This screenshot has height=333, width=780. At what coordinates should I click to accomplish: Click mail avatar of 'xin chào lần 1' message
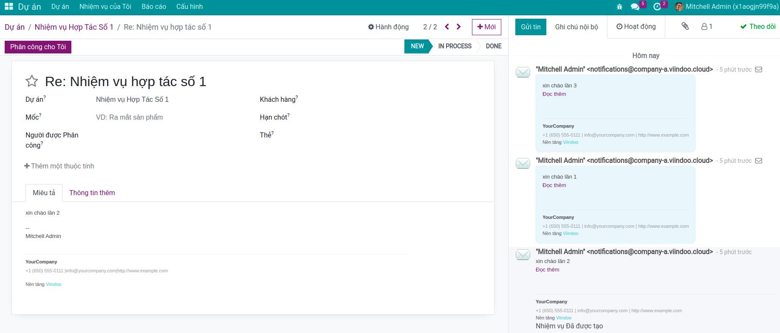(x=523, y=163)
